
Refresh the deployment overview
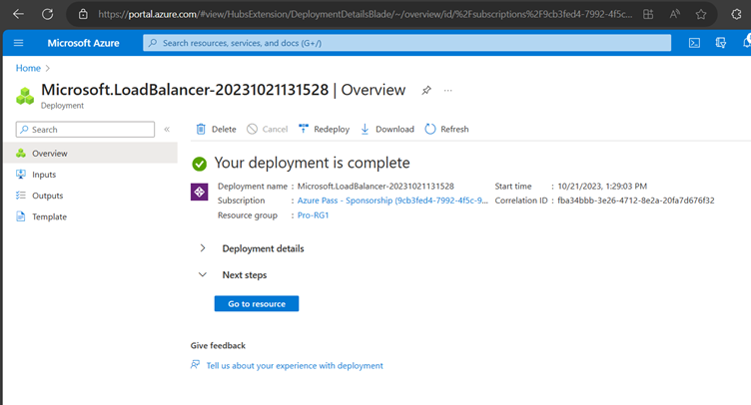point(446,129)
